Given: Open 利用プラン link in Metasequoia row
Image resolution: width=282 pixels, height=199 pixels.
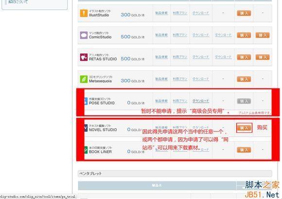Looking at the screenshot, I should [180, 79].
